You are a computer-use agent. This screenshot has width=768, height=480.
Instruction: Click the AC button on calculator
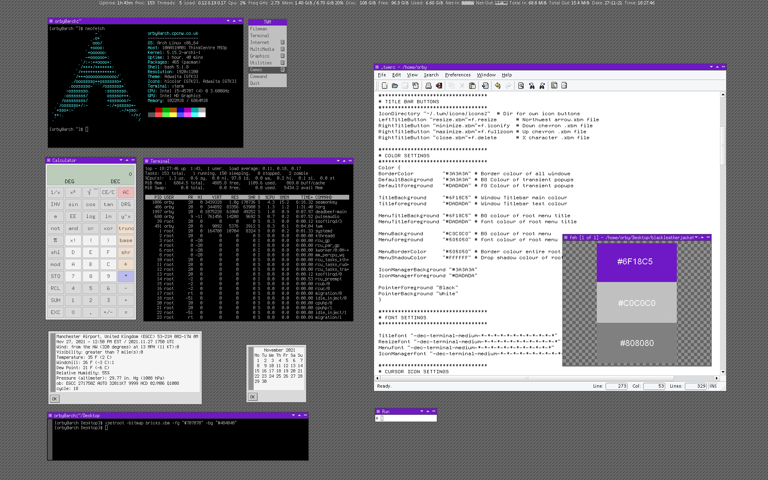coord(126,192)
